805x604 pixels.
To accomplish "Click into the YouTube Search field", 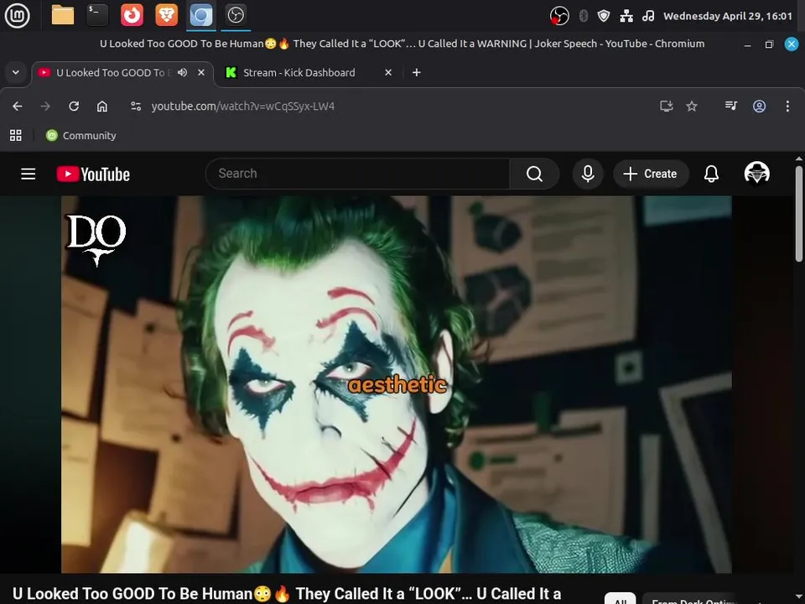I will pos(357,174).
